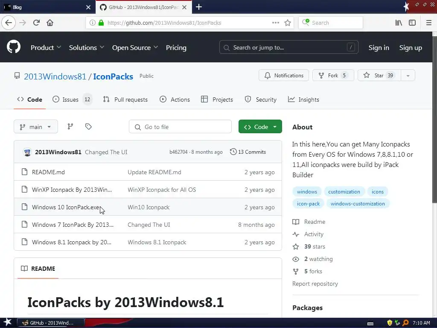Reload the page
Screen dimensions: 437x328
point(36,23)
